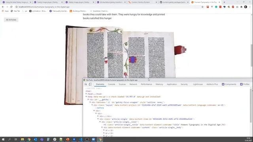This screenshot has height=142, width=253.
Task: Open the Security tab in DevTools
Action: click(x=184, y=84)
